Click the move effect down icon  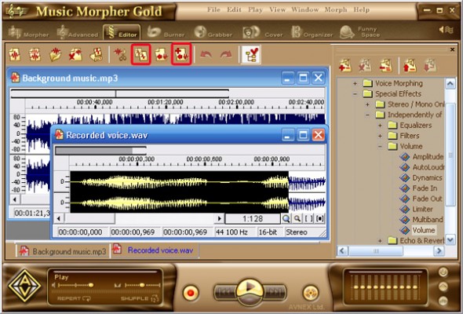430,65
